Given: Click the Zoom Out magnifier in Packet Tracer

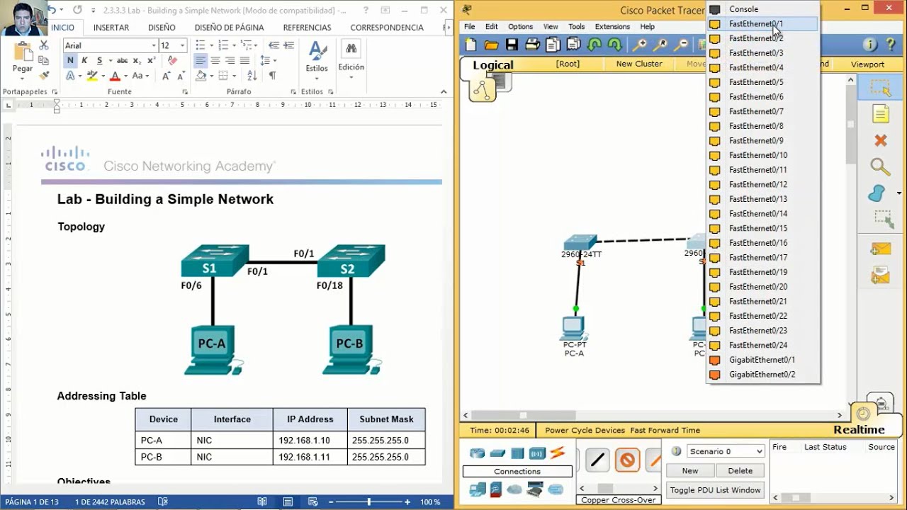Looking at the screenshot, I should 681,45.
